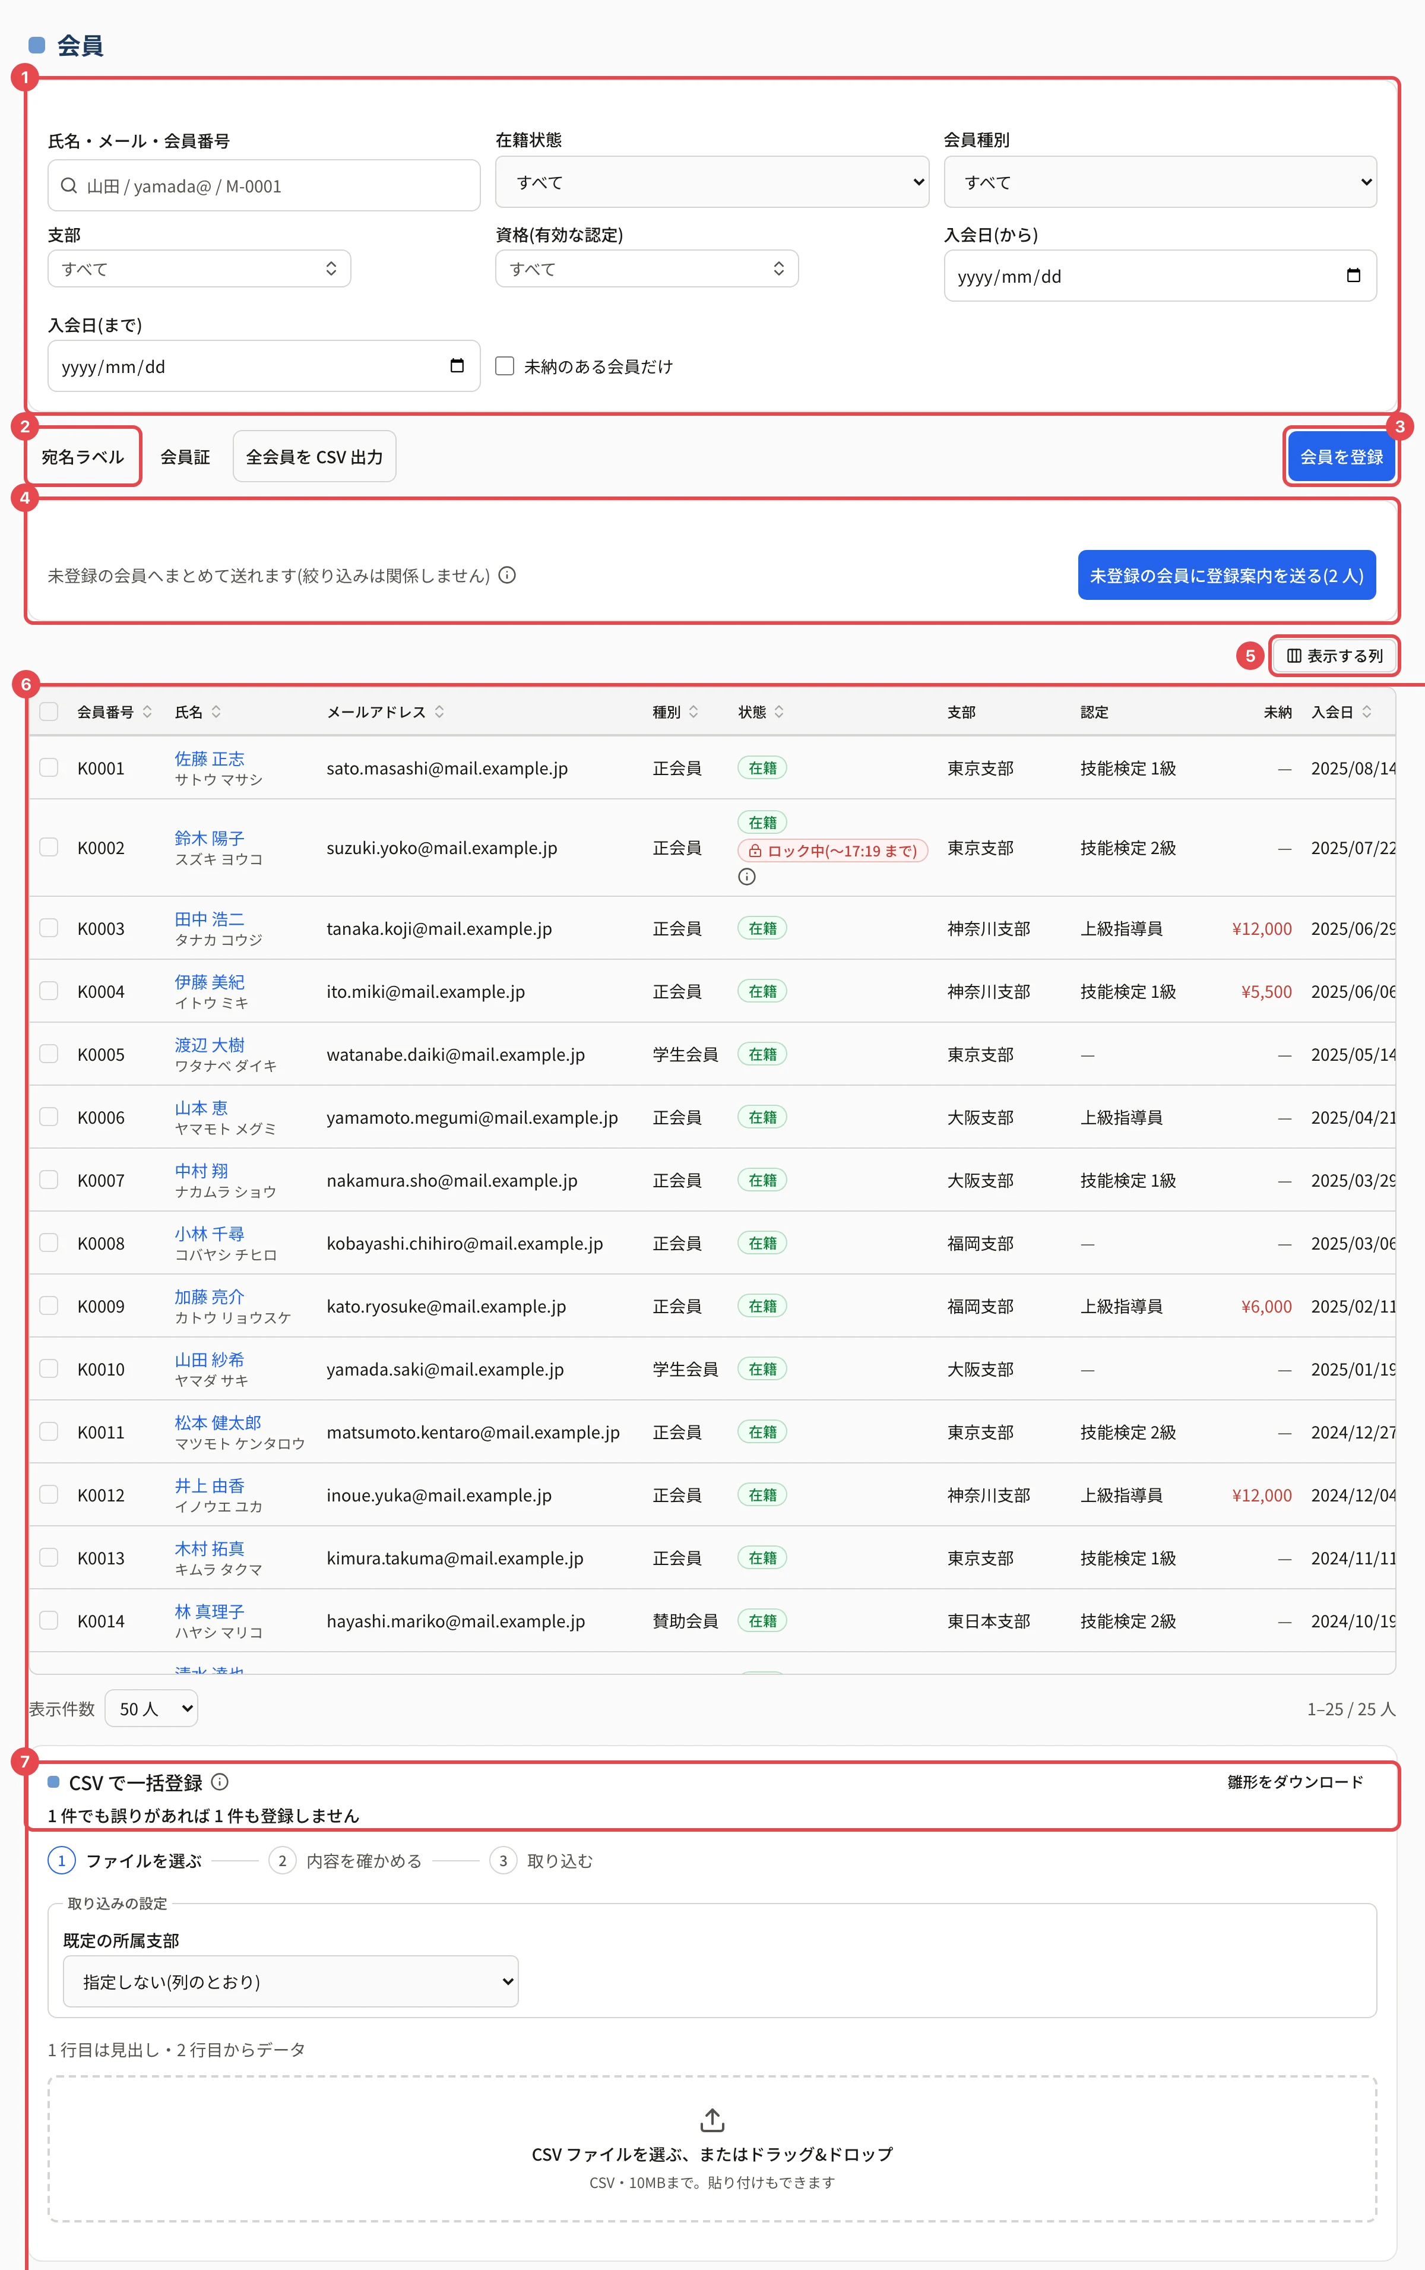The image size is (1425, 2270).
Task: Sort table by 会員番号 column arrows
Action: (x=147, y=712)
